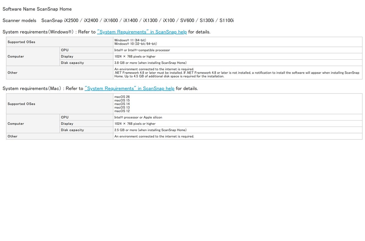Screen dimensions: 365x241
Task: Click the "Scanner models" label
Action: pos(19,21)
